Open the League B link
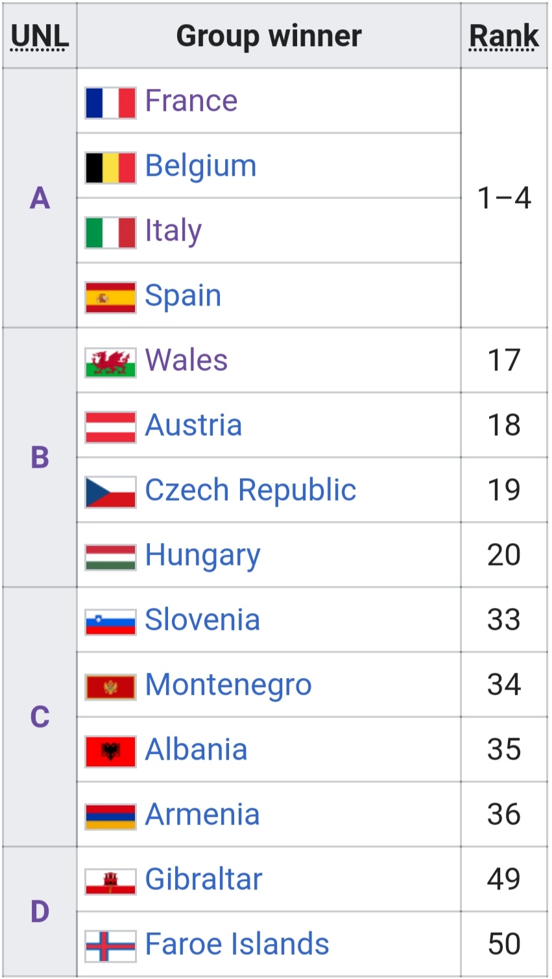 40,457
